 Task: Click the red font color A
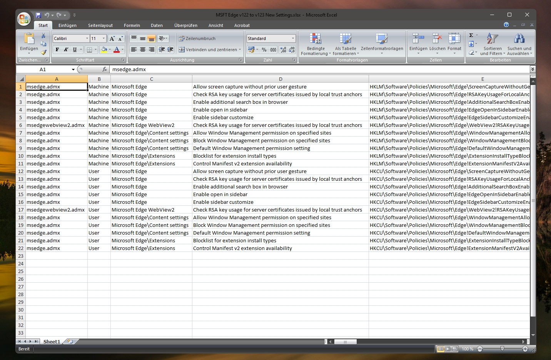pyautogui.click(x=117, y=50)
